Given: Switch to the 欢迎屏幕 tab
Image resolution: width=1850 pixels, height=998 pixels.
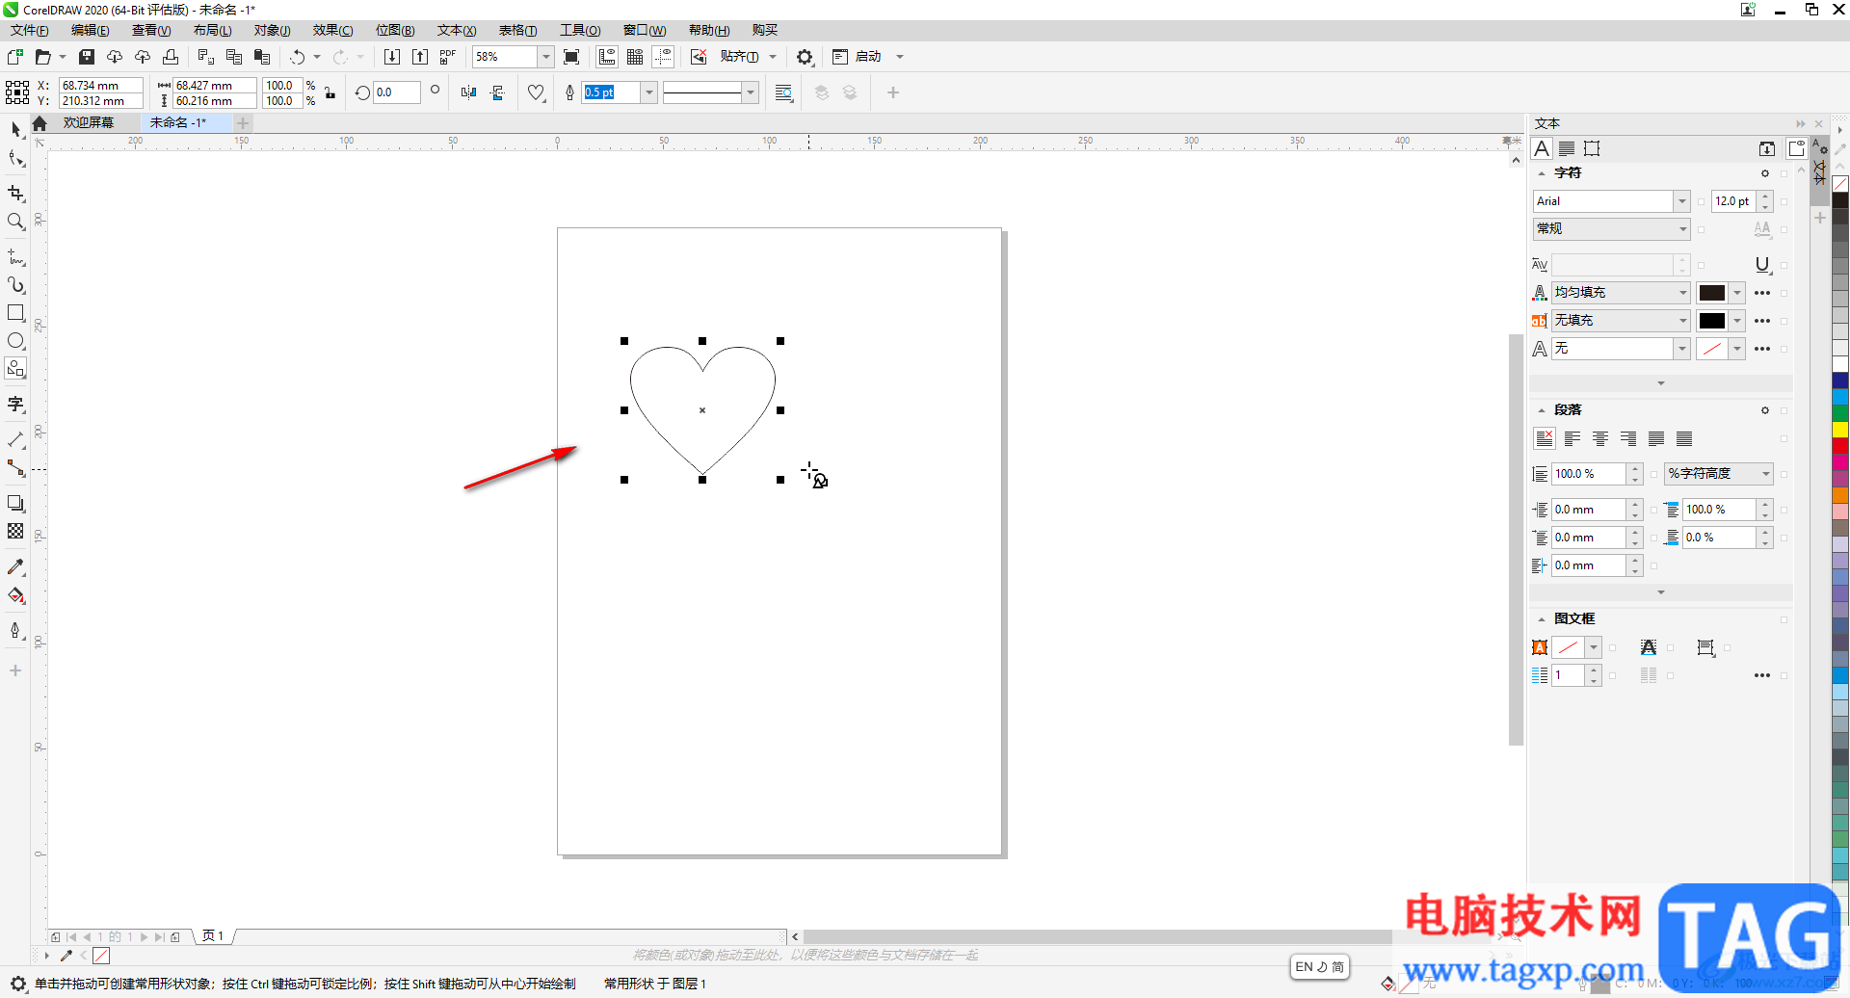Looking at the screenshot, I should [89, 123].
